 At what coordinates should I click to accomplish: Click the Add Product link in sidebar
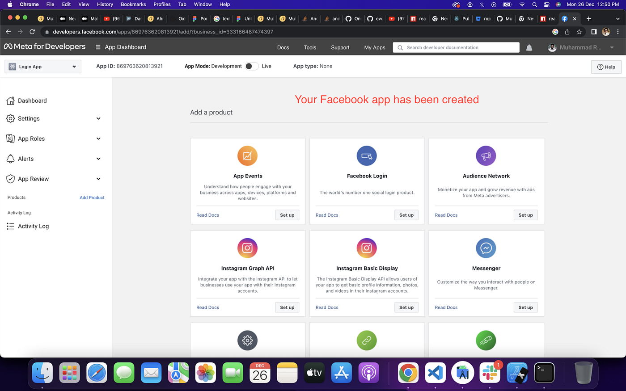(92, 198)
